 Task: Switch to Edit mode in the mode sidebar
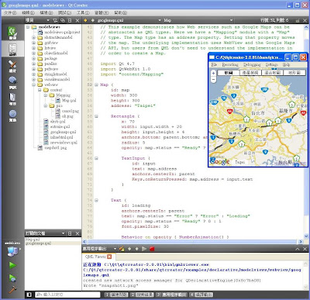click(x=12, y=49)
